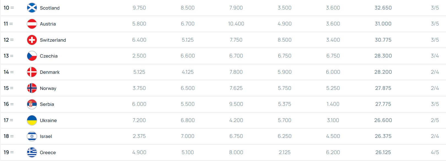Click the Norway flag icon
Screen dimensions: 446x161
pos(32,88)
